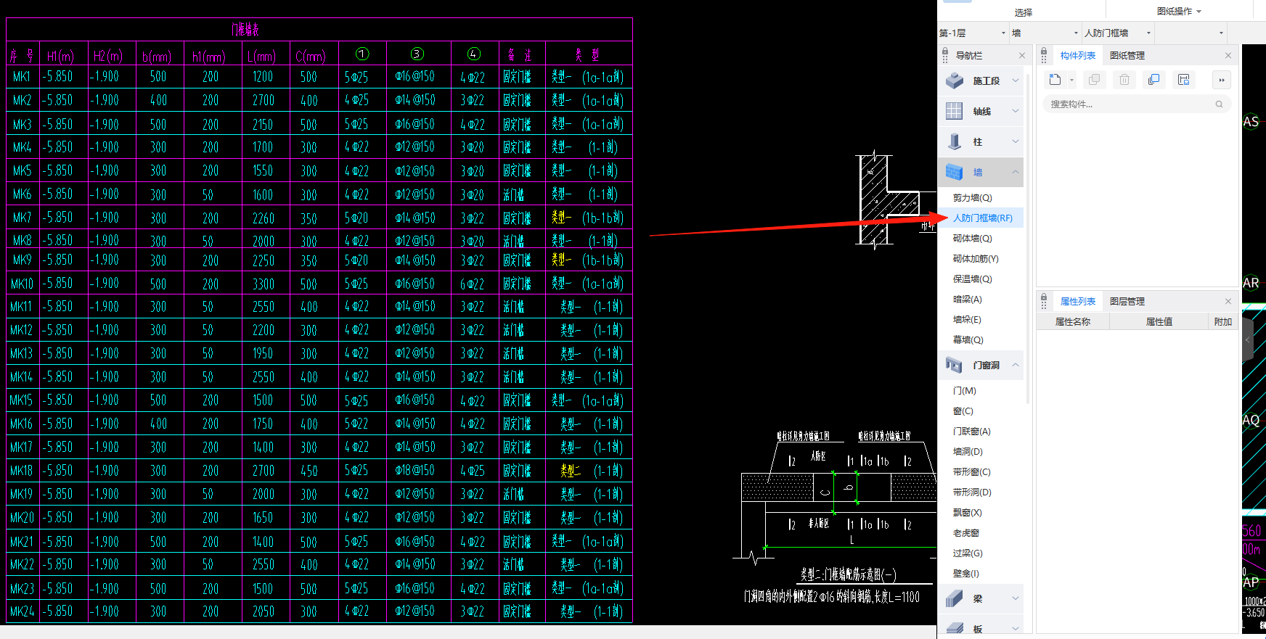Click the 墙 brick wall icon

click(x=955, y=172)
